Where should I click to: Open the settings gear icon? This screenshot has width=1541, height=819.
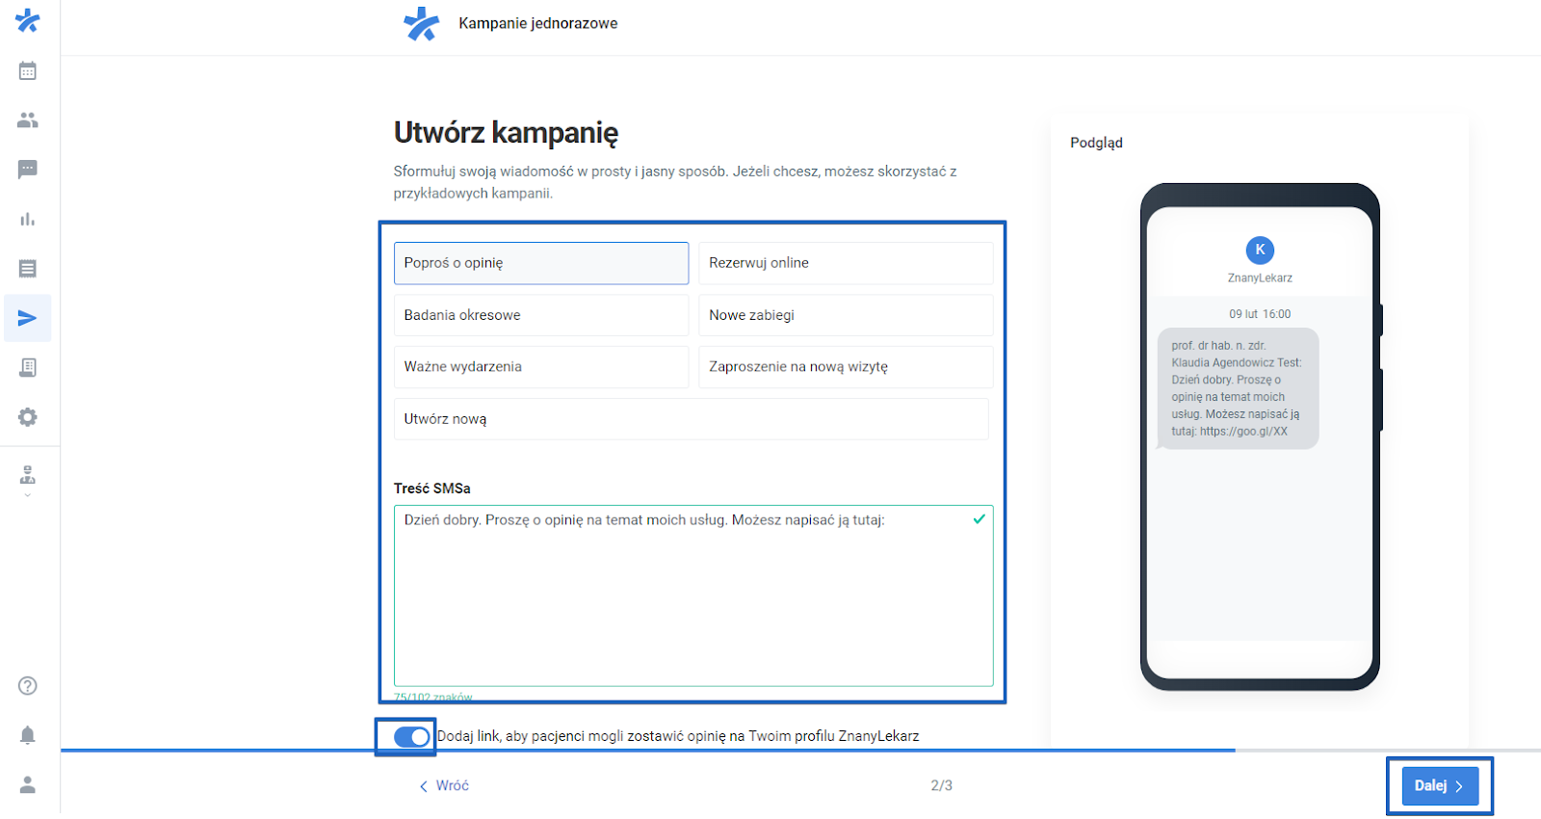coord(28,417)
